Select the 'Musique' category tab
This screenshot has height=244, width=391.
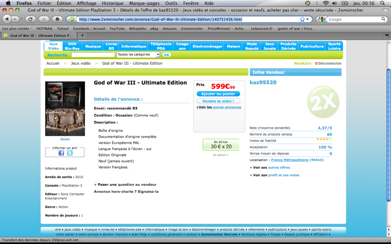[x=93, y=46]
